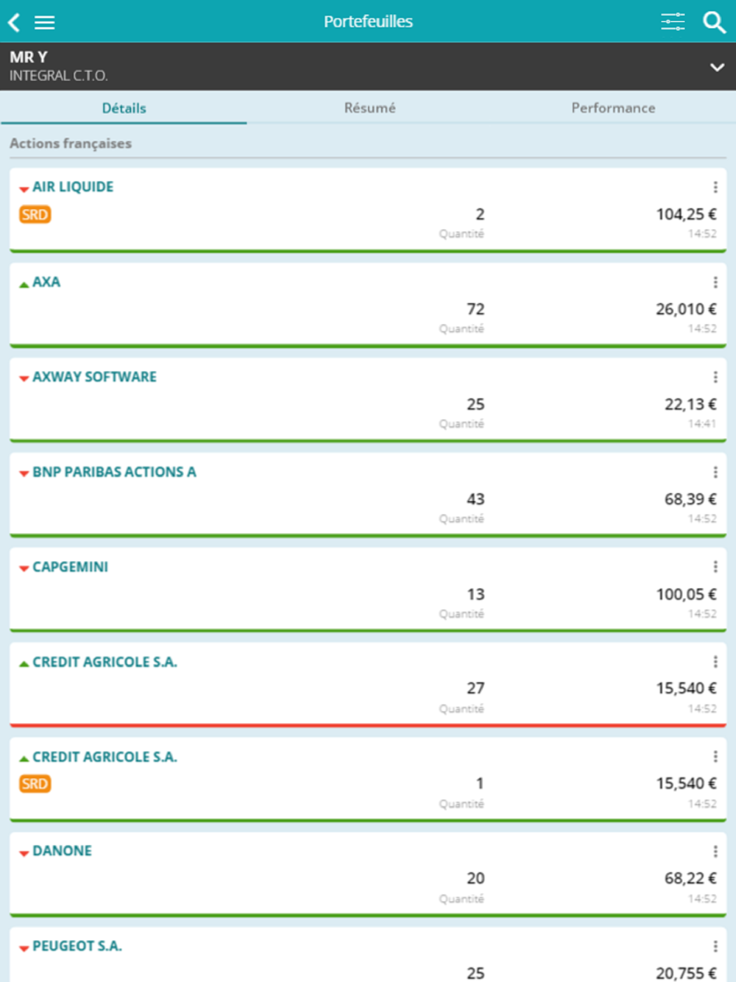736x982 pixels.
Task: Open the AXWAY SOFTWARE stock link
Action: point(94,377)
